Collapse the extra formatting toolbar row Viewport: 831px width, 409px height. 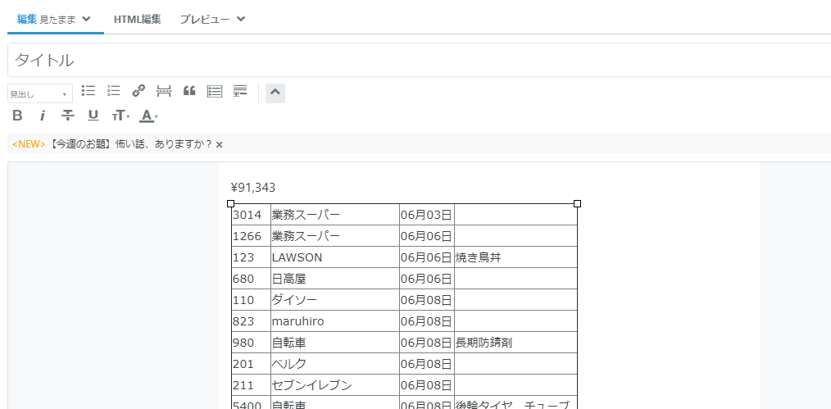tap(275, 93)
